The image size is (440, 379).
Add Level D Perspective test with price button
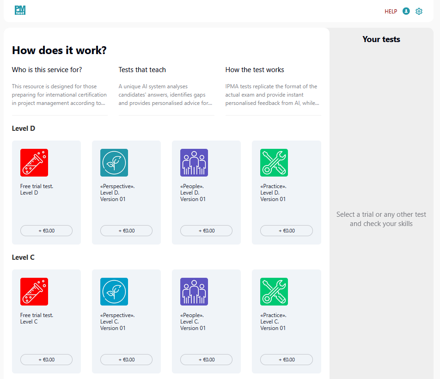126,231
